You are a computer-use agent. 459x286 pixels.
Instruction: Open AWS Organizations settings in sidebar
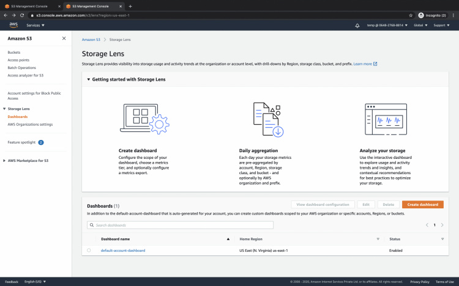click(x=30, y=124)
